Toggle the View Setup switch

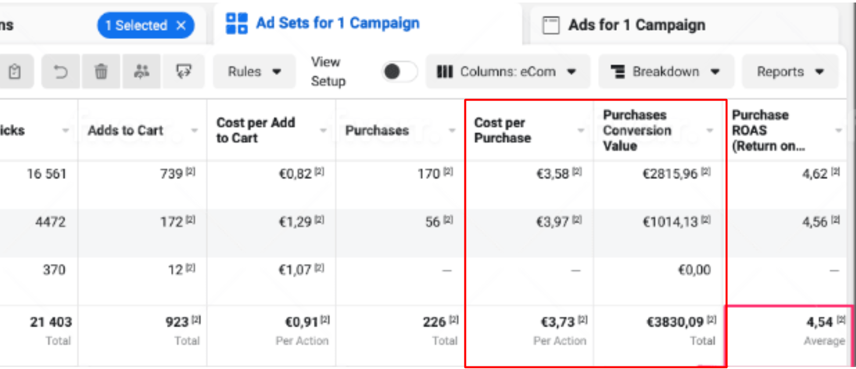[399, 72]
